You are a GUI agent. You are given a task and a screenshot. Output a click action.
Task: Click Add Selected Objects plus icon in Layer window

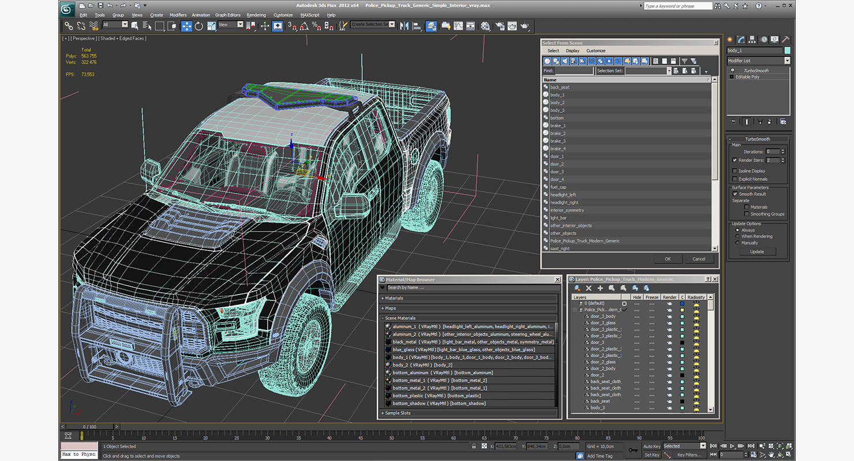[600, 288]
